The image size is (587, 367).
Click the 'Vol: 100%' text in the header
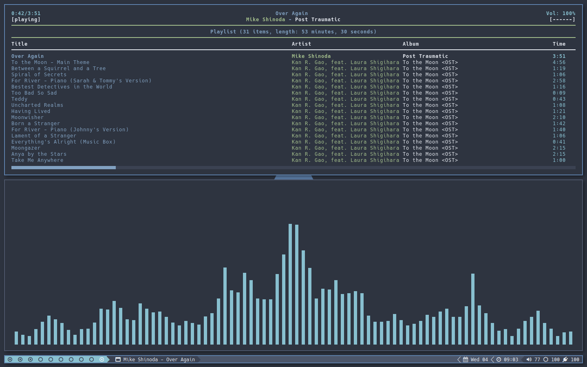[561, 13]
